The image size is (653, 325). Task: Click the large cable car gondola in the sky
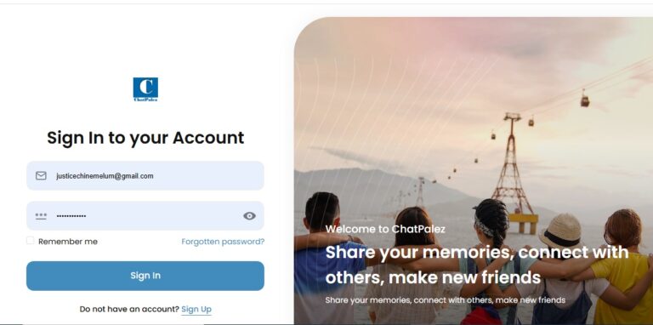point(585,100)
